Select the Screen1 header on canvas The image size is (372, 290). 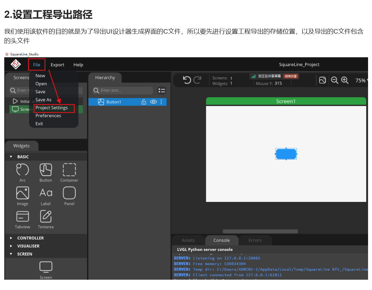(286, 101)
